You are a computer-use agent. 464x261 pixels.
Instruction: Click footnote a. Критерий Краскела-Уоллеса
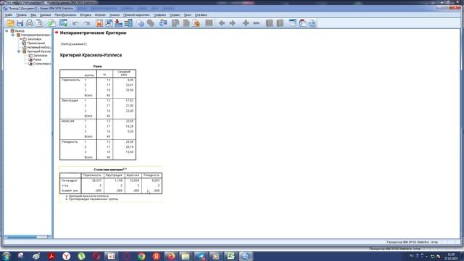87,196
